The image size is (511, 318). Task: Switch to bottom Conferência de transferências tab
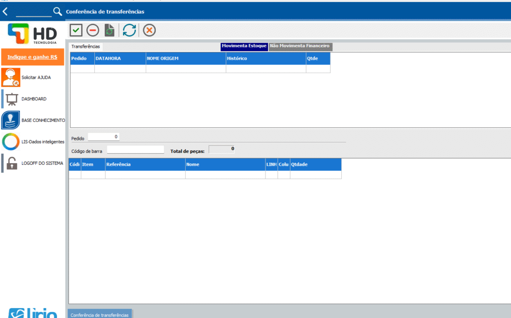(100, 315)
